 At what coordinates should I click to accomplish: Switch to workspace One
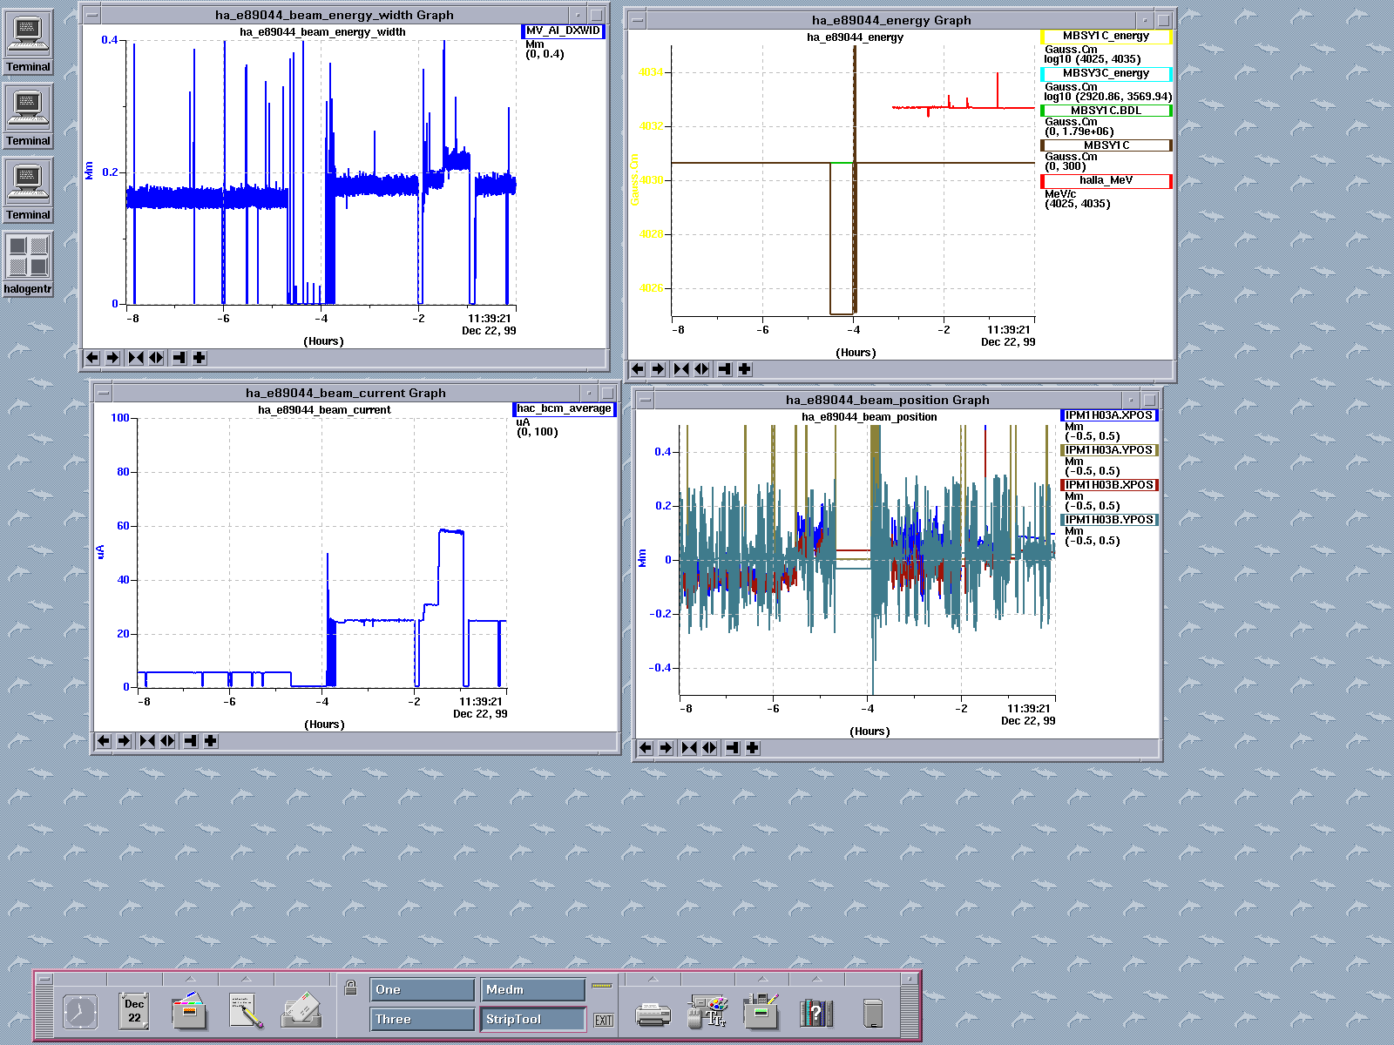423,990
